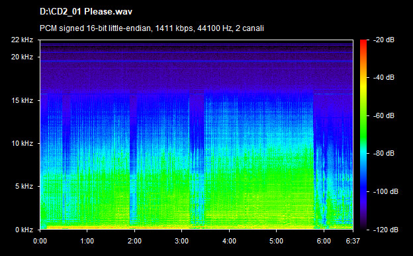
Task: Click the 15 kHz frequency axis label
Action: click(x=22, y=100)
